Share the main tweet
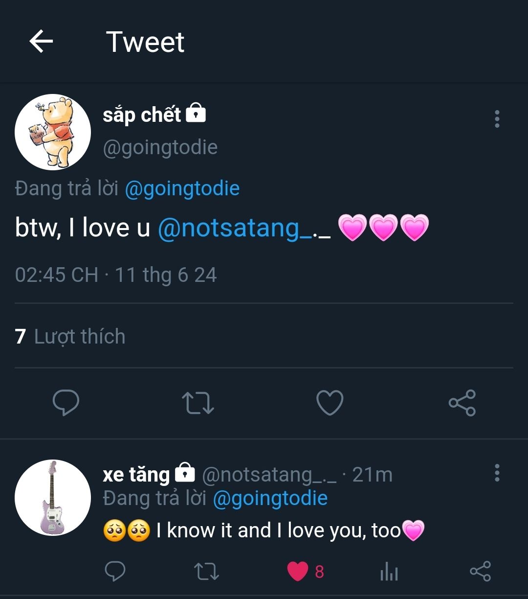This screenshot has height=599, width=528. pyautogui.click(x=462, y=403)
